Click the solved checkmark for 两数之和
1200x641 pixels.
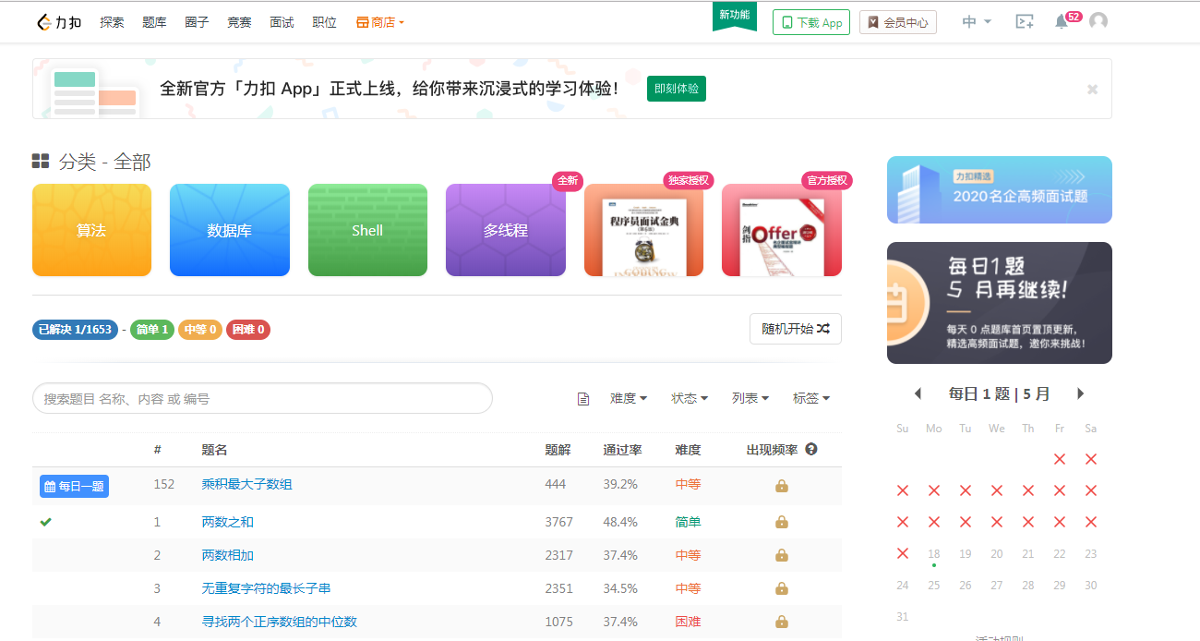pos(45,522)
